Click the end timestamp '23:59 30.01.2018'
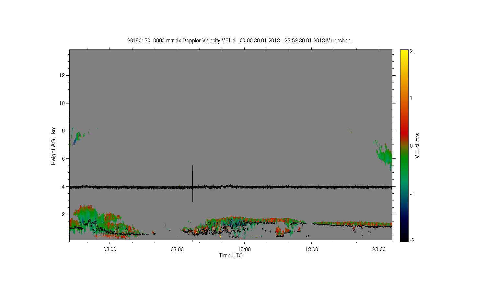486x291 pixels. [x=305, y=41]
